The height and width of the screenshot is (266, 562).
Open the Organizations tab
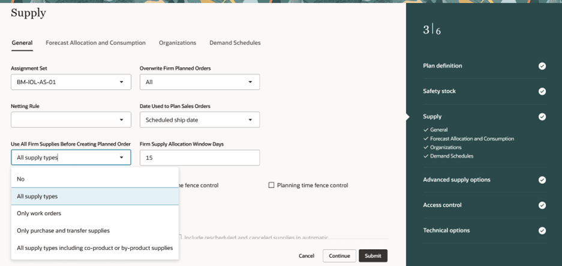(178, 43)
